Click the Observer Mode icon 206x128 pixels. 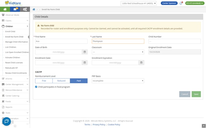tap(3, 15)
